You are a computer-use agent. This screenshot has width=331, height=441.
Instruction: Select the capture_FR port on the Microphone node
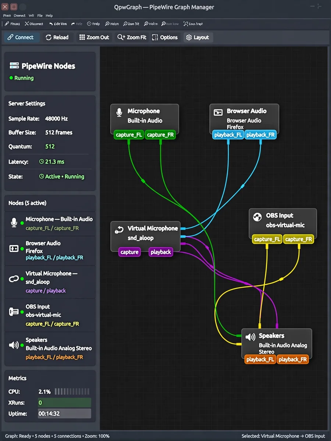(x=160, y=135)
